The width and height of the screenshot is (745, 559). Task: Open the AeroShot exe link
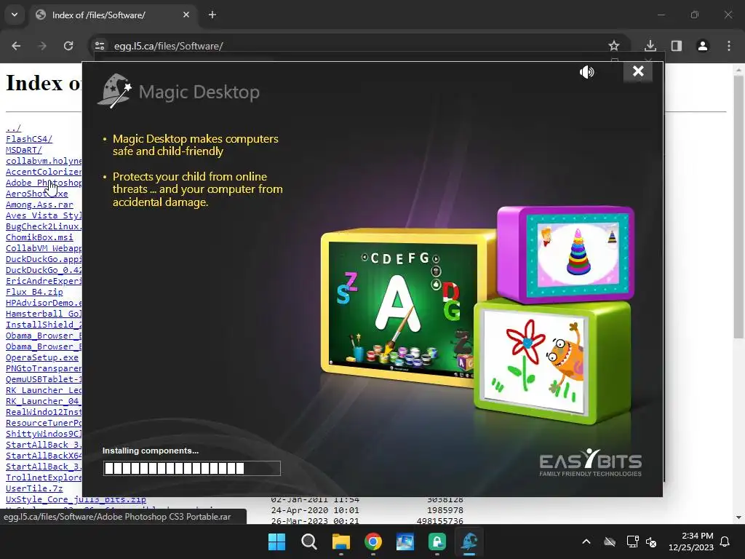[x=37, y=194]
